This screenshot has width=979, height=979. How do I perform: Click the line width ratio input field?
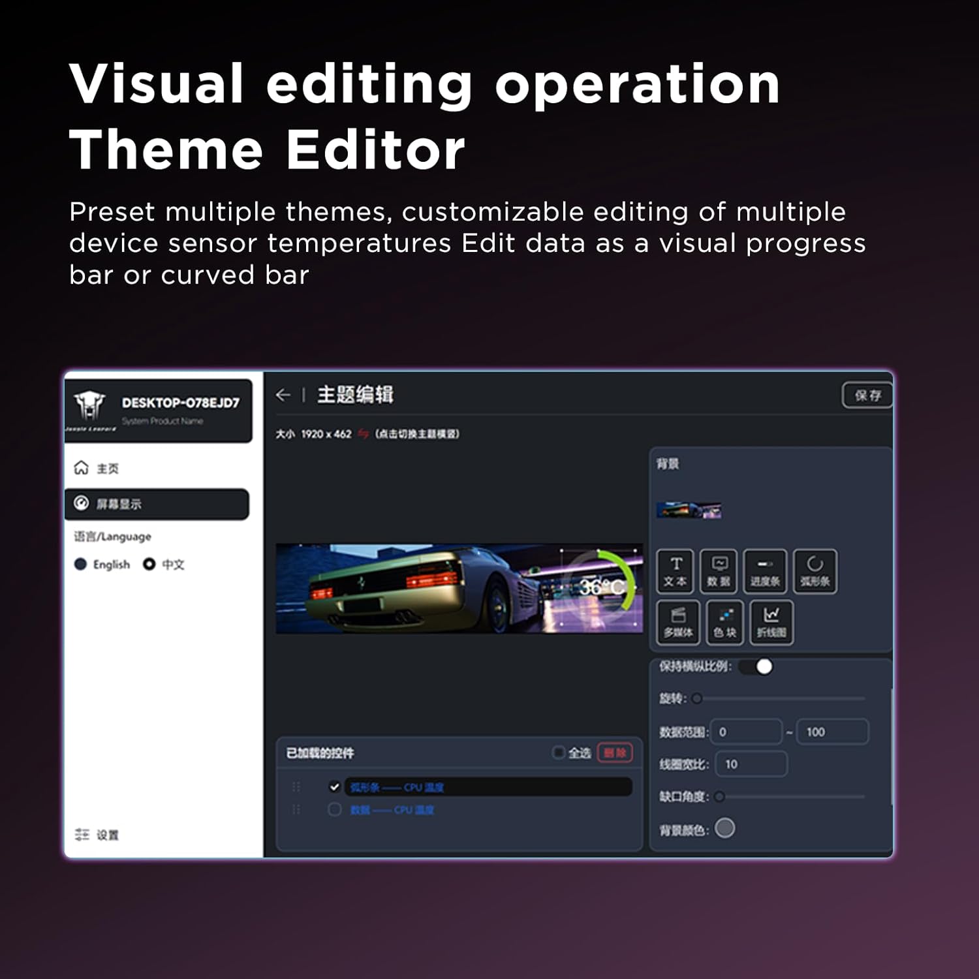click(x=751, y=764)
